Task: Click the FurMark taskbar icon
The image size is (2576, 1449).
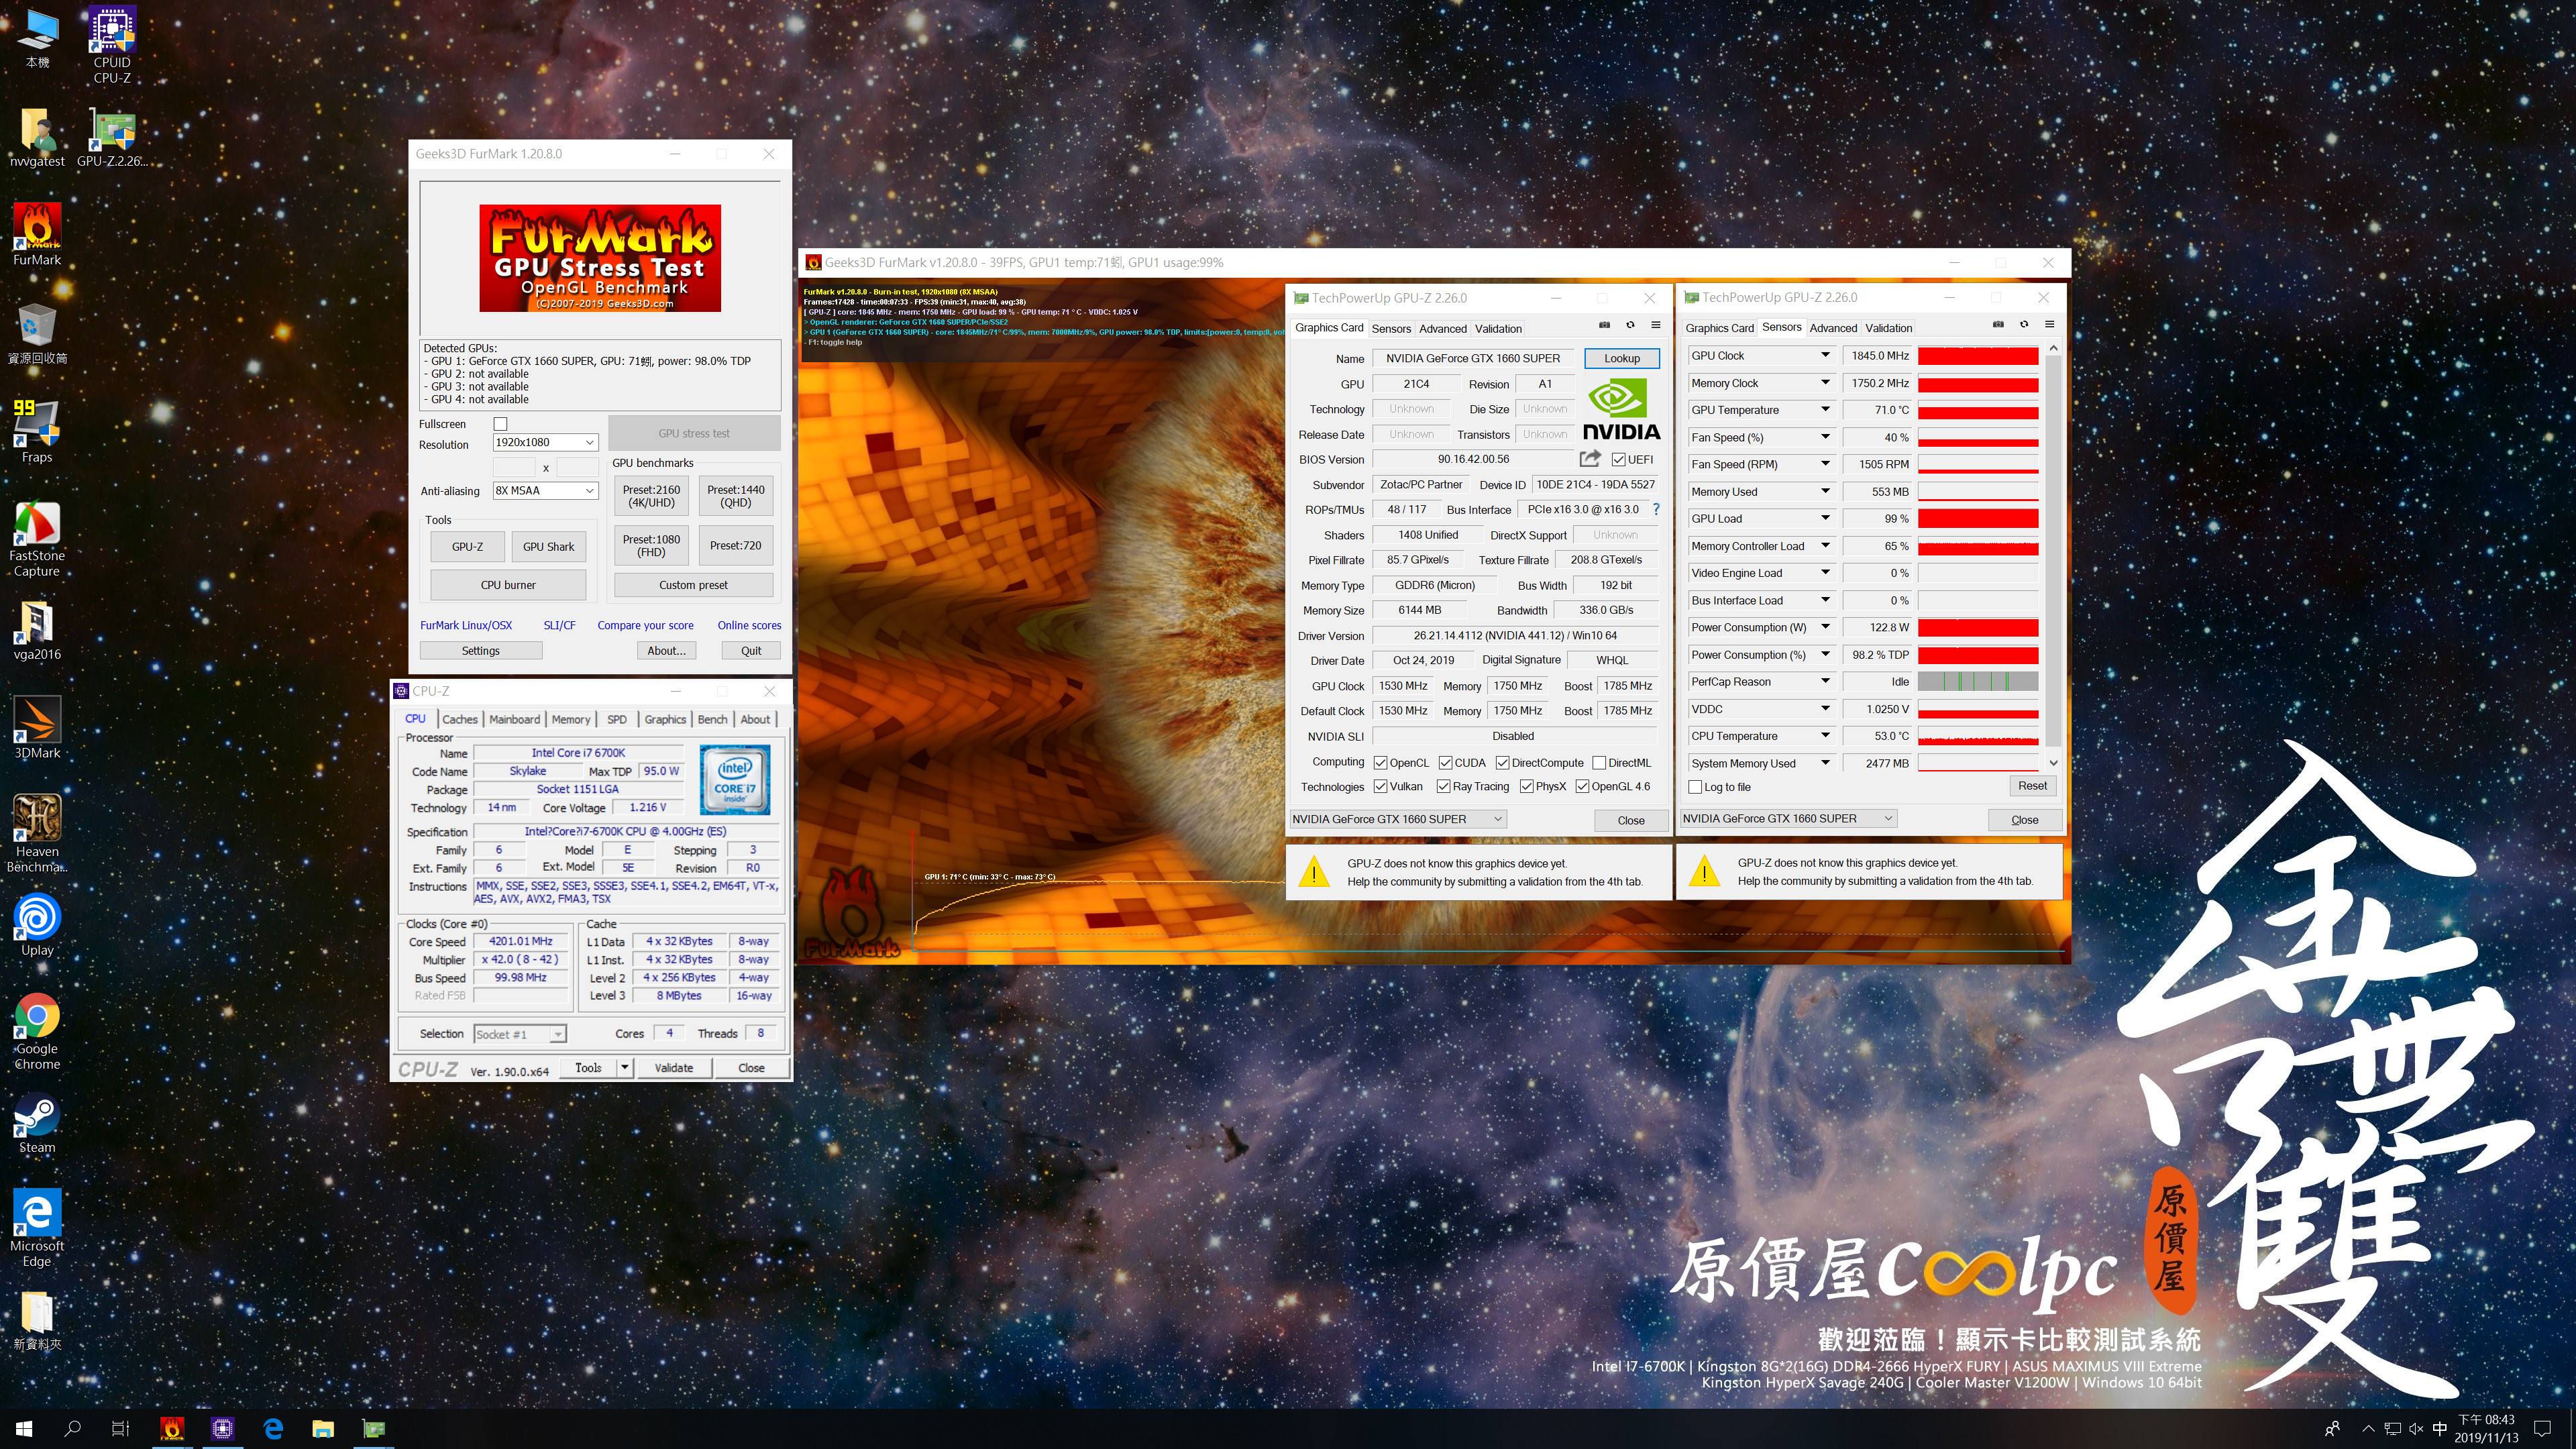Action: click(x=172, y=1428)
